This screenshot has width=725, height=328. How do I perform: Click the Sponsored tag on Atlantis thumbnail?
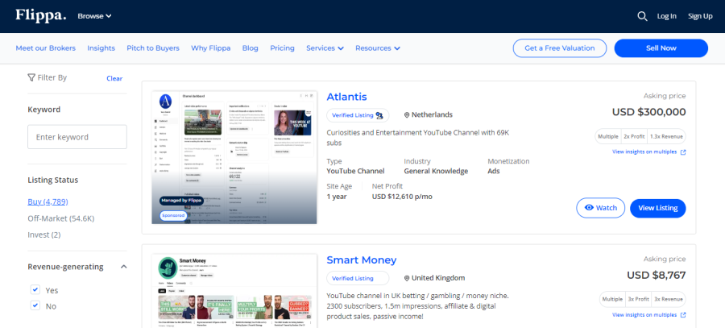pos(172,216)
